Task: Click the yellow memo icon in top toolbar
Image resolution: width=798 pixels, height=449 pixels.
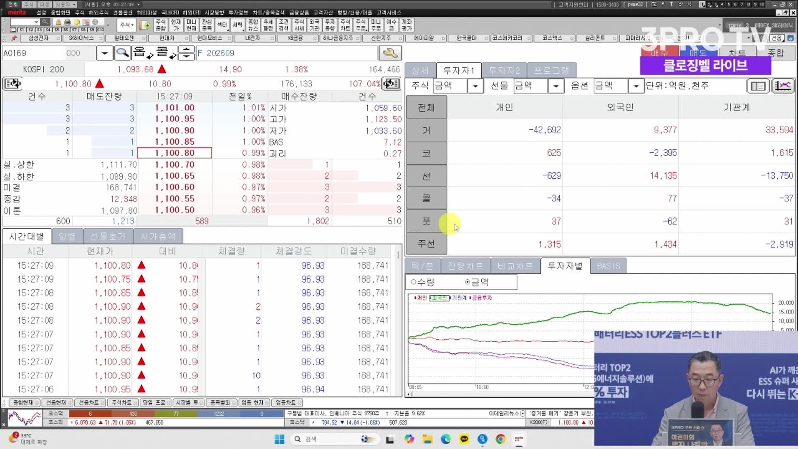Action: pos(77,22)
